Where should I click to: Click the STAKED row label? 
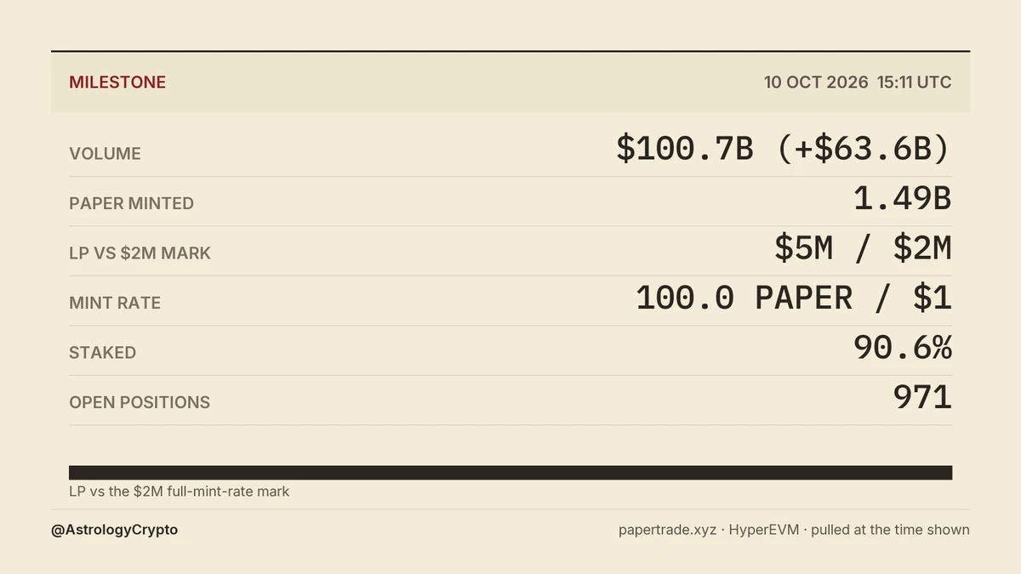[x=102, y=353]
